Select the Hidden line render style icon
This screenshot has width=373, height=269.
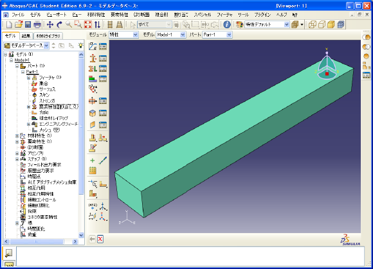click(322, 24)
